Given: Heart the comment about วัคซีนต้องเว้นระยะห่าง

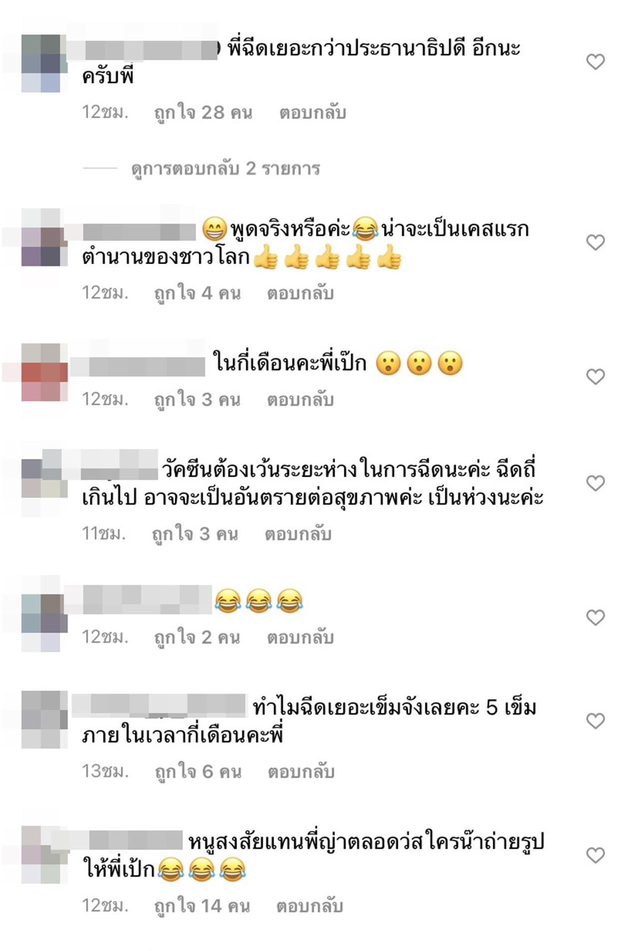Looking at the screenshot, I should pos(595,483).
